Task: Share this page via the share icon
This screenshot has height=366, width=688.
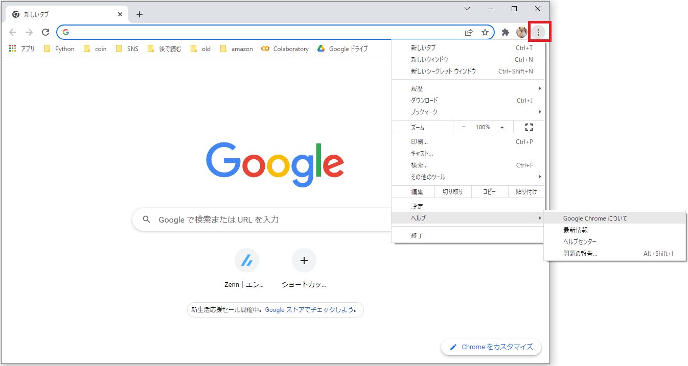Action: coord(469,32)
